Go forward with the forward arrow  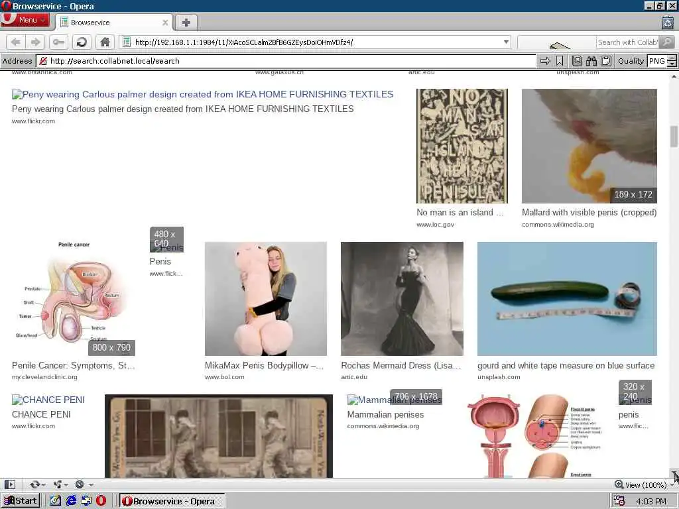35,42
